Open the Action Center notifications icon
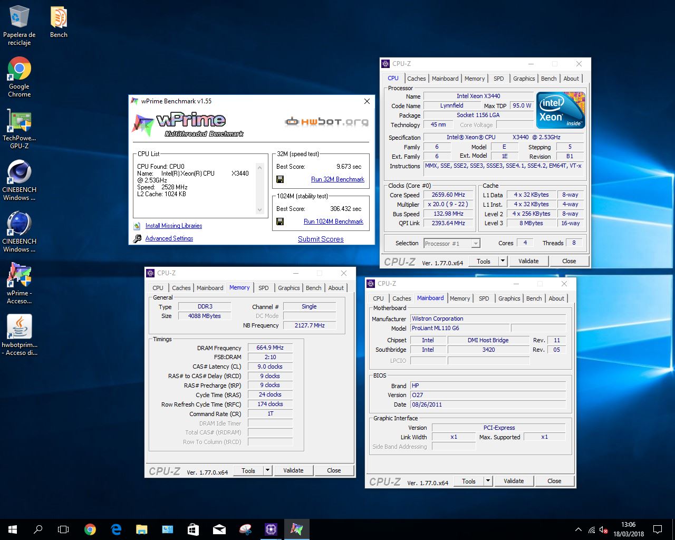The height and width of the screenshot is (540, 675). 658,529
